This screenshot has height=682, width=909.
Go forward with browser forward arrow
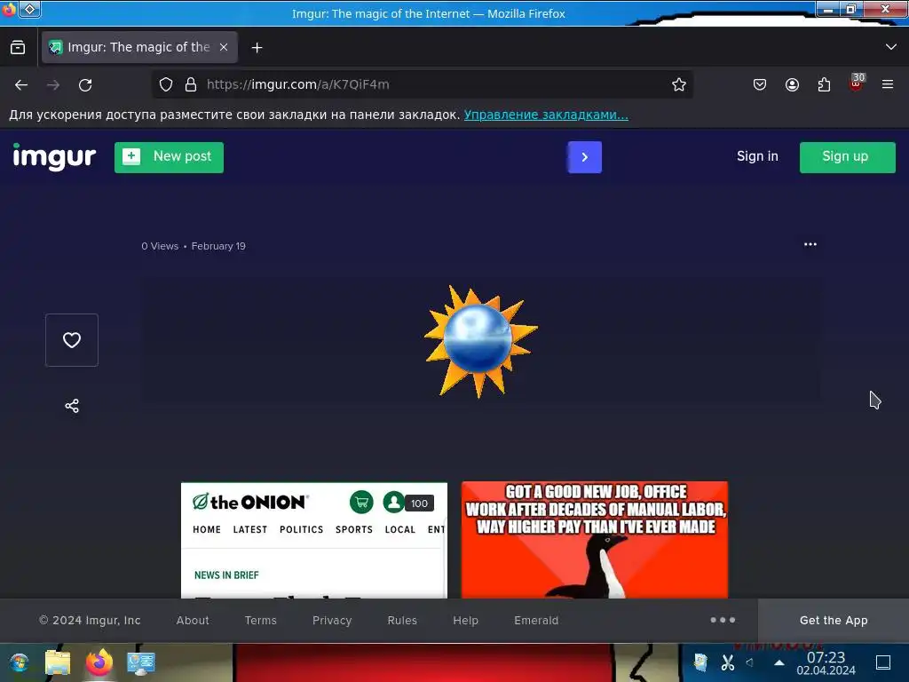point(53,84)
